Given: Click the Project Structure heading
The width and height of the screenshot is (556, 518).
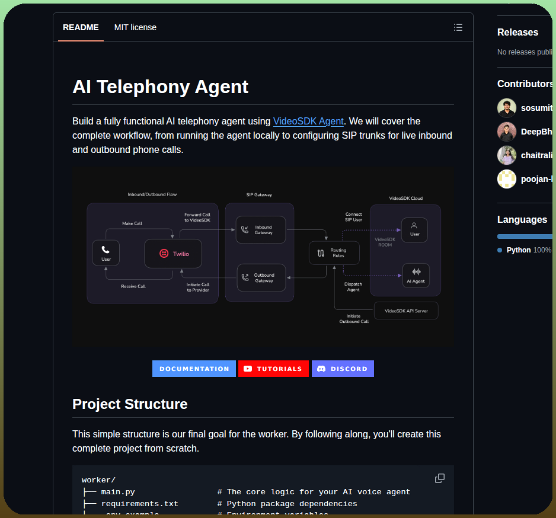Looking at the screenshot, I should [130, 404].
